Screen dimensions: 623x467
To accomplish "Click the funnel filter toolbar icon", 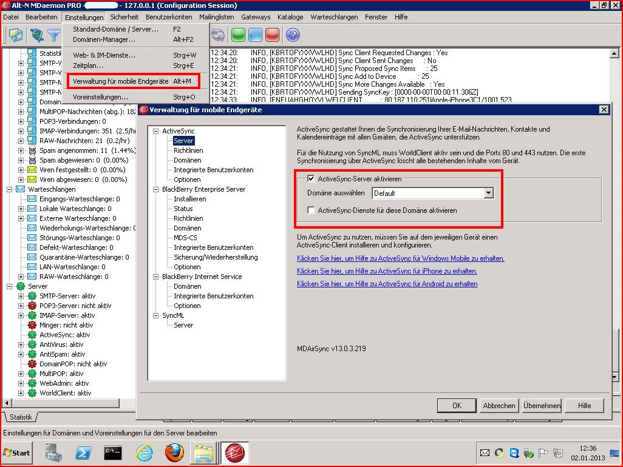I will tap(54, 35).
